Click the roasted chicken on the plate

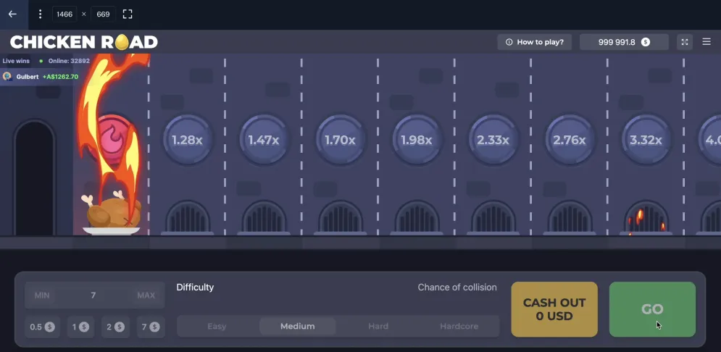[112, 213]
